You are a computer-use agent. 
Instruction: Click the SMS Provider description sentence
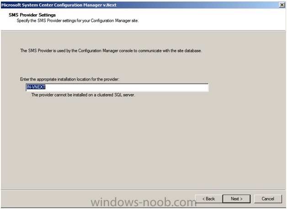111,50
